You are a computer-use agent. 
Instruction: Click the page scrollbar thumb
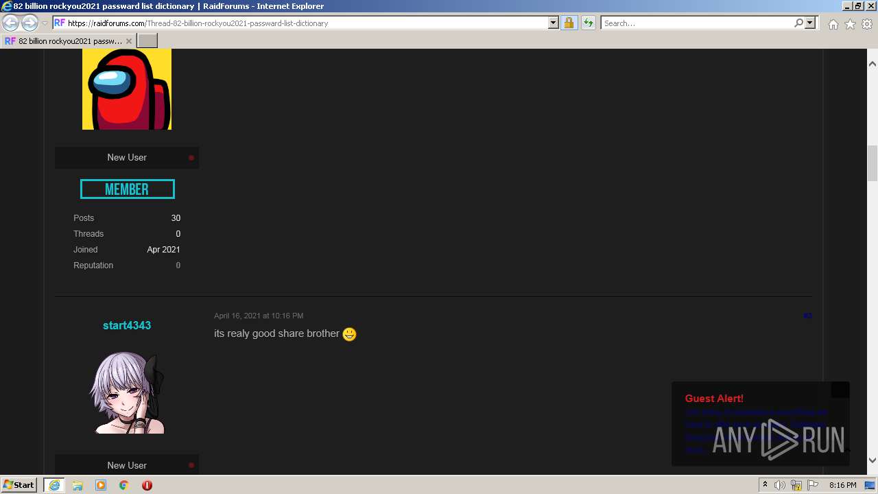(873, 162)
